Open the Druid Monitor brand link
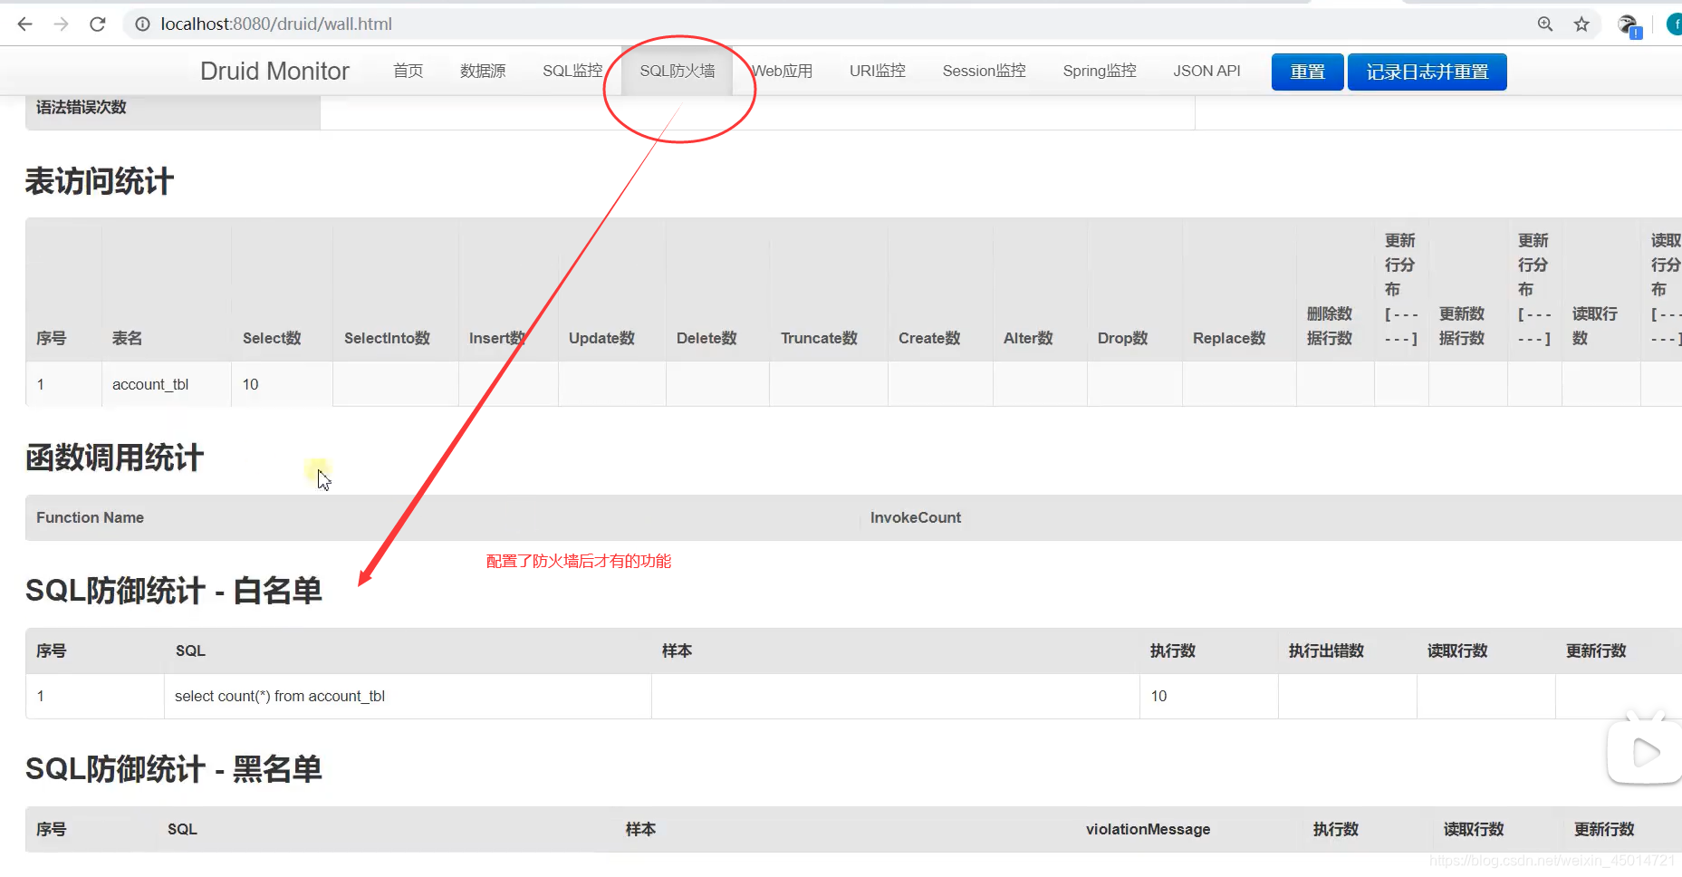Screen dimensions: 1682x877 coord(274,71)
